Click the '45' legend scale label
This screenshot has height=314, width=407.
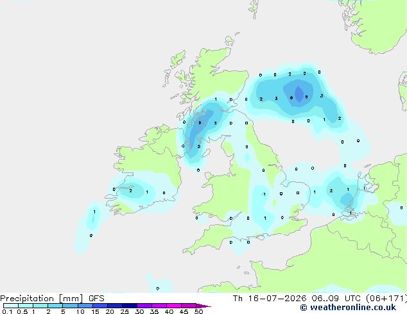point(184,311)
